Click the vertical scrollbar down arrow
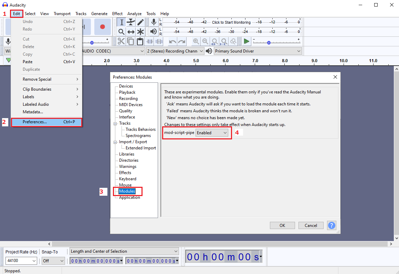This screenshot has width=399, height=274. point(397,238)
